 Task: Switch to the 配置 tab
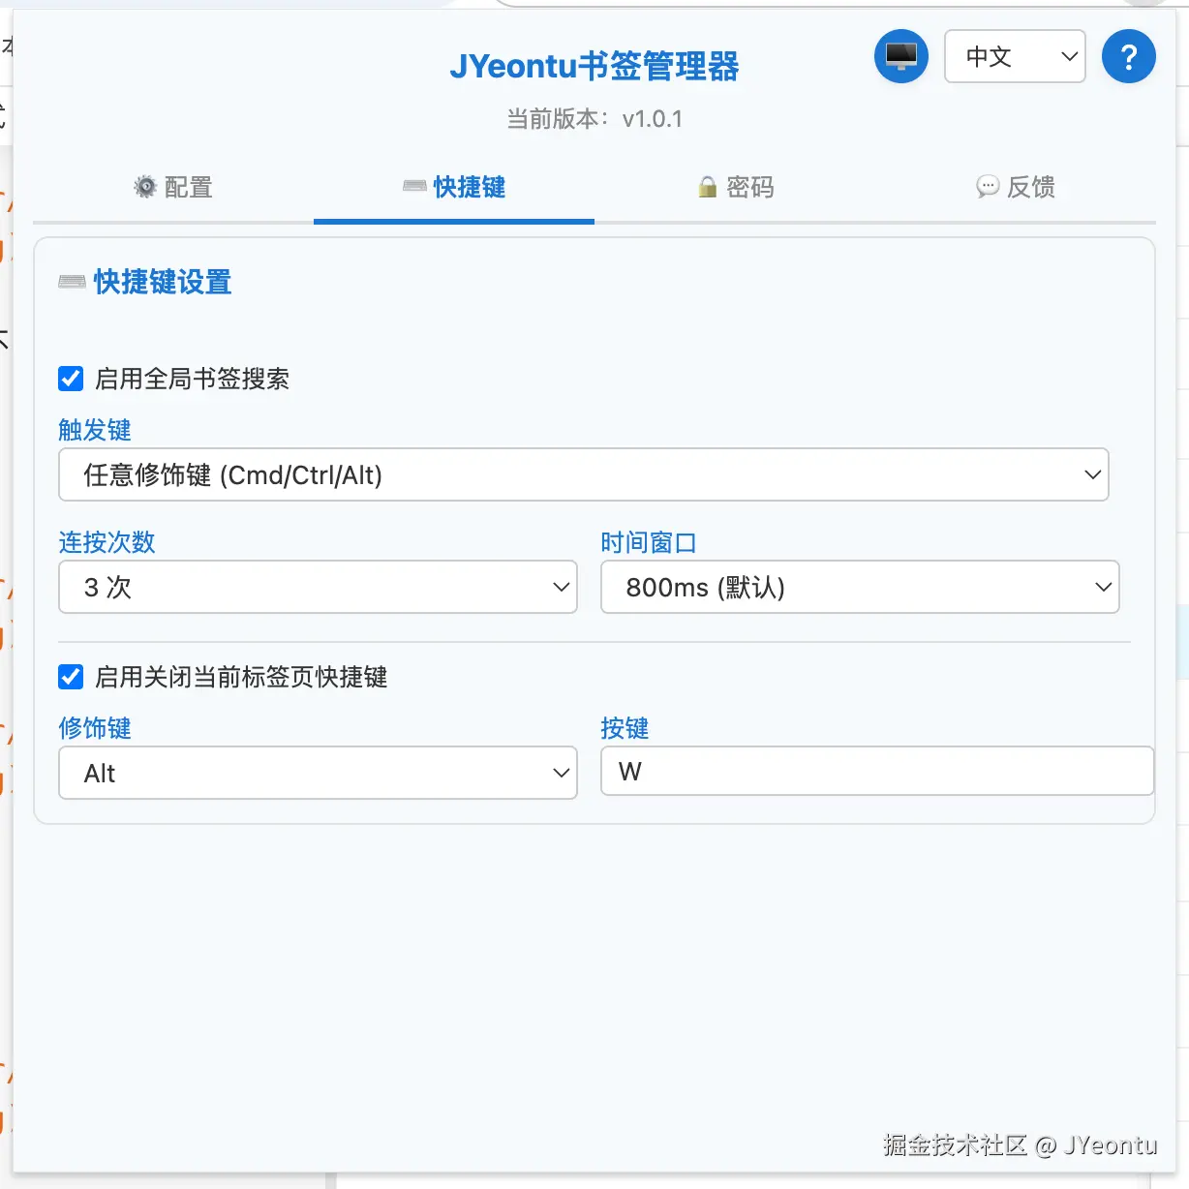pos(173,187)
